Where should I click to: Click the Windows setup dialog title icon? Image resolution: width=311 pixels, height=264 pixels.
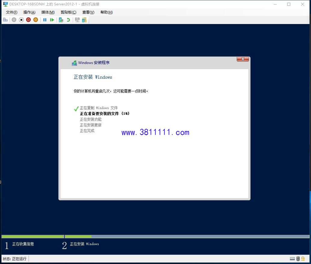[x=74, y=63]
